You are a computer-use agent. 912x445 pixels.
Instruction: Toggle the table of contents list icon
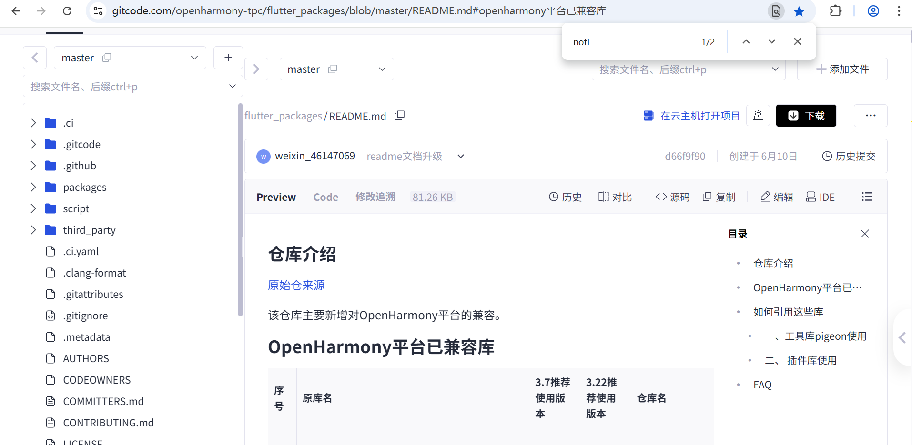coord(867,197)
